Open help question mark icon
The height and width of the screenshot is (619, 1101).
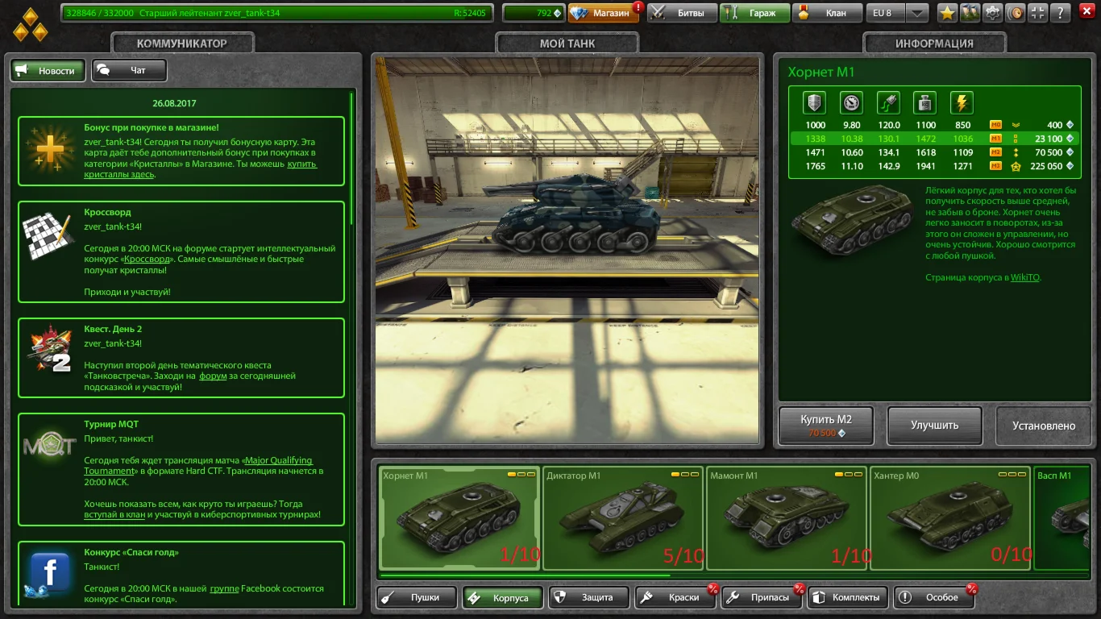(x=1062, y=13)
